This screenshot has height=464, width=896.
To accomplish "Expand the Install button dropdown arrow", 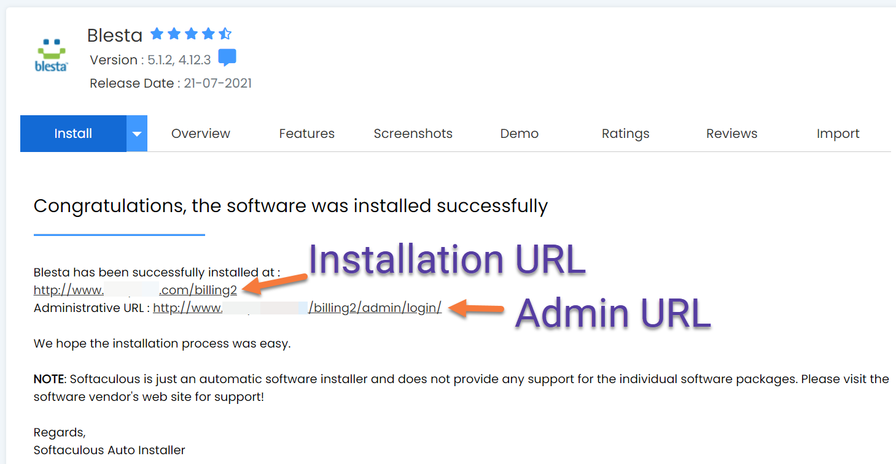I will pos(137,134).
